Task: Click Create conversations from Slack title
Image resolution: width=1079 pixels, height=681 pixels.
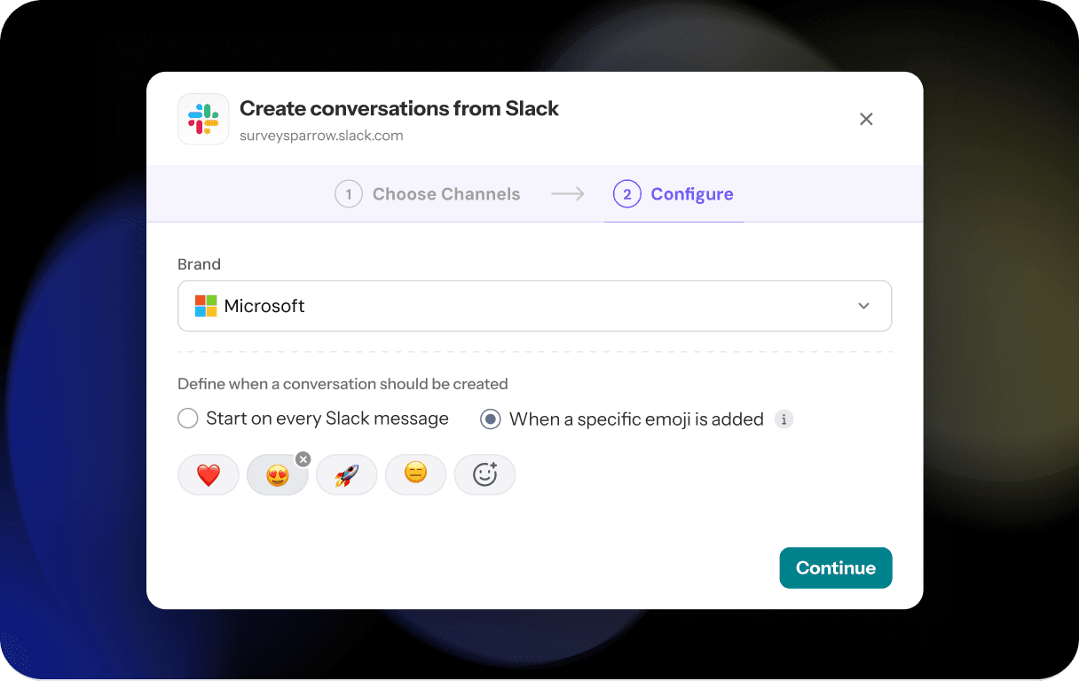Action: [x=399, y=108]
